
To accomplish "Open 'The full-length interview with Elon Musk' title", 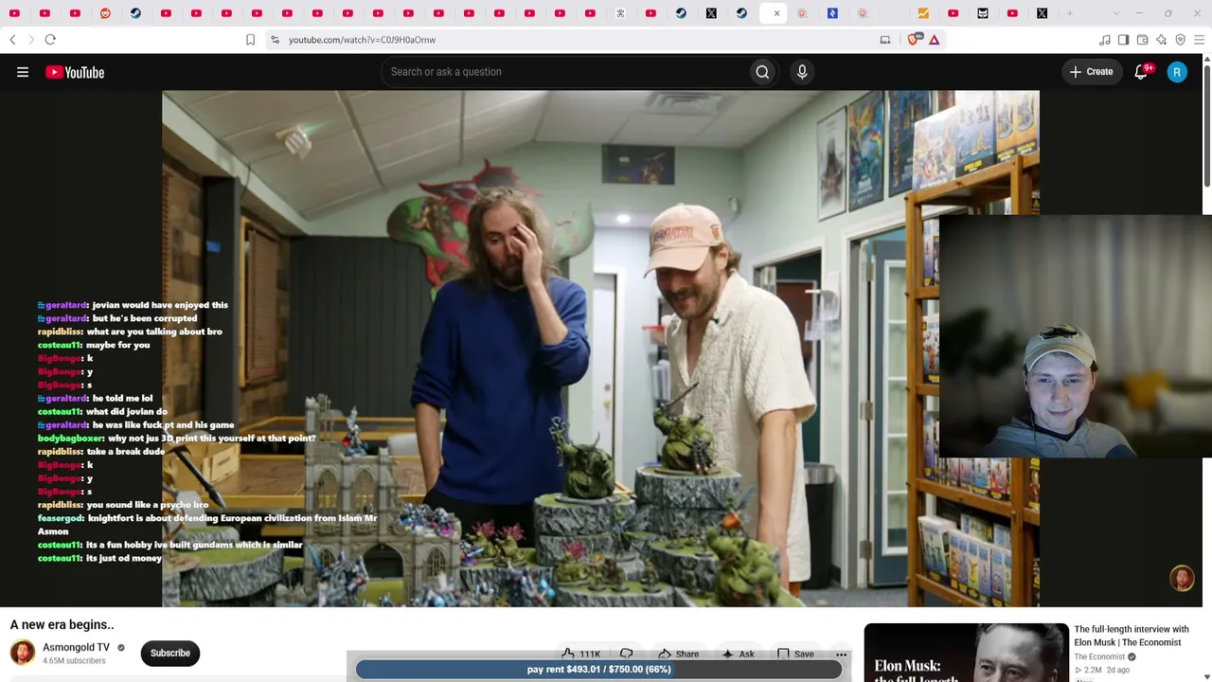I will click(x=1132, y=636).
